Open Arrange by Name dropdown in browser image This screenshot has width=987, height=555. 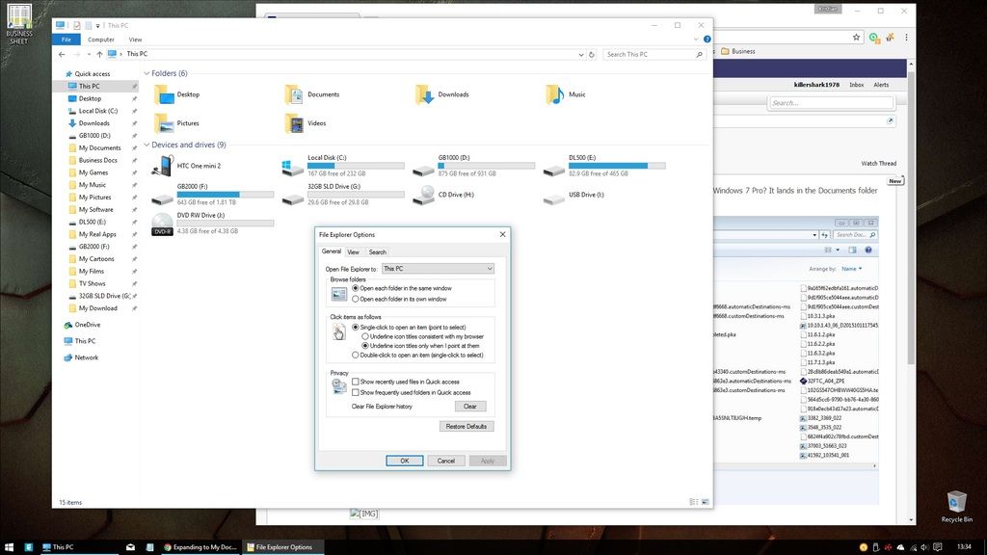click(x=852, y=269)
